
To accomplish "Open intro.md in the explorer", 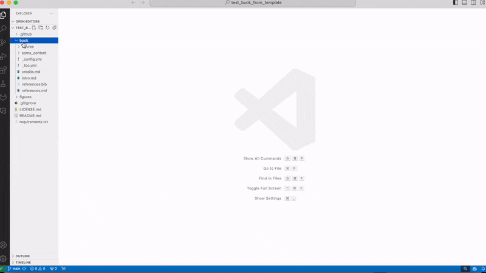I will (34, 78).
